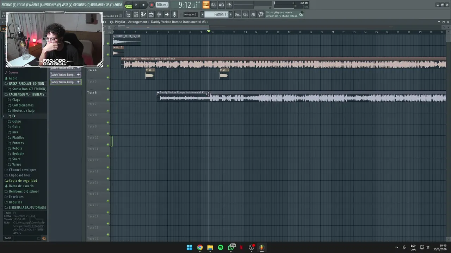
Task: Open the Kick folder in browser
Action: (15, 132)
